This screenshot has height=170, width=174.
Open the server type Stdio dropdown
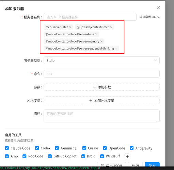point(101,61)
